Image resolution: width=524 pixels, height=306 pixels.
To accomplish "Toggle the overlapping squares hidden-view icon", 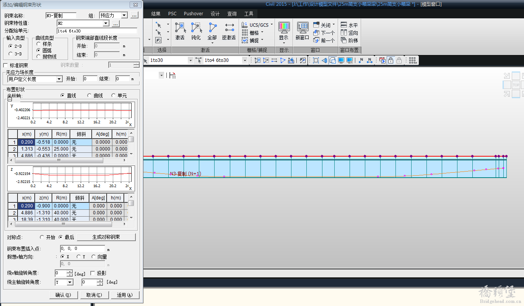I will (332, 60).
